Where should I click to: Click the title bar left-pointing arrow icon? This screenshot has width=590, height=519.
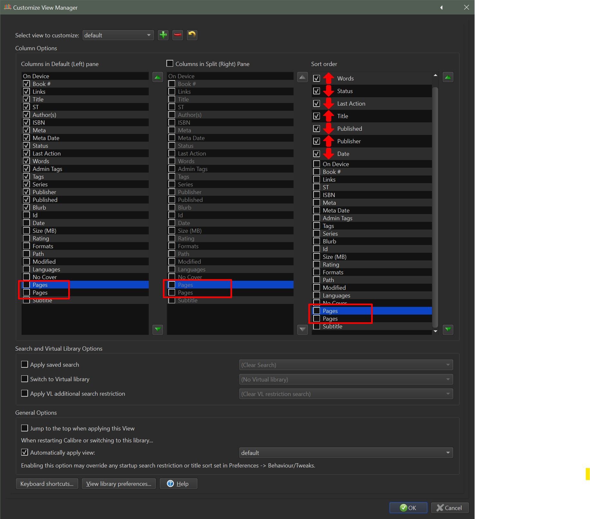coord(441,7)
